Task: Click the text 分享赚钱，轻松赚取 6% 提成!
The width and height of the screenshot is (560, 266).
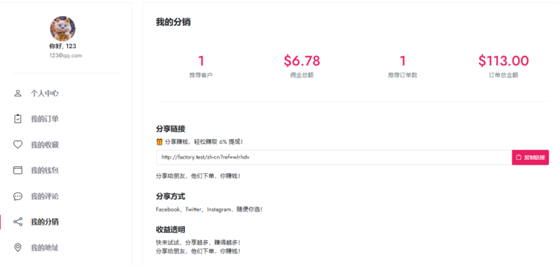Action: (204, 142)
